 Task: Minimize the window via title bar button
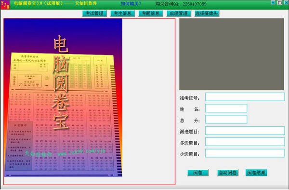click(x=273, y=2)
